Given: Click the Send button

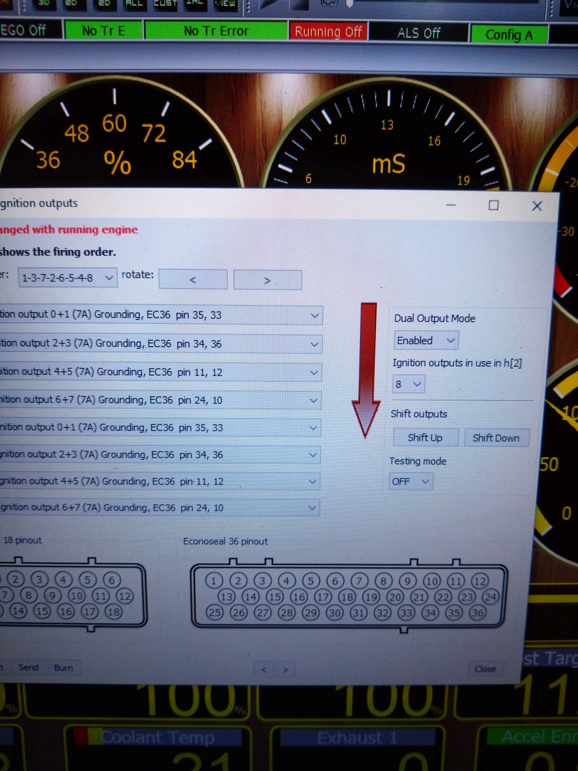Looking at the screenshot, I should [x=29, y=667].
